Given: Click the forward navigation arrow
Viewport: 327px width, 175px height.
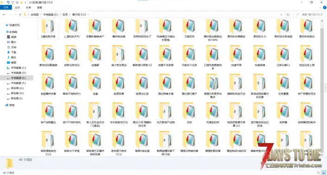Looking at the screenshot, I should [x=10, y=14].
